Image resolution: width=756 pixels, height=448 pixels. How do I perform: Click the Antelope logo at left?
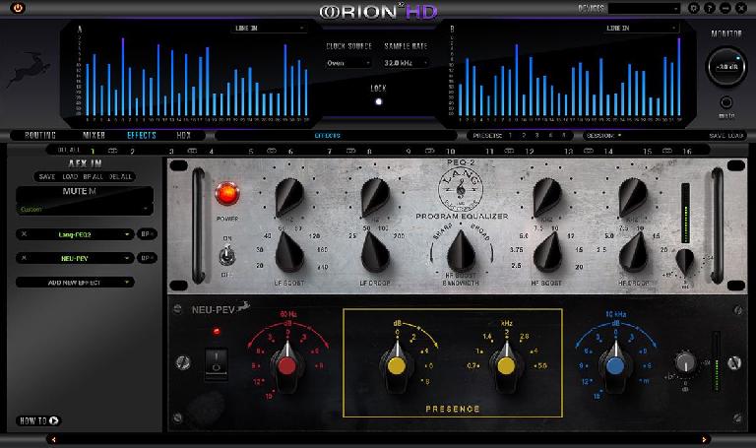[x=28, y=71]
